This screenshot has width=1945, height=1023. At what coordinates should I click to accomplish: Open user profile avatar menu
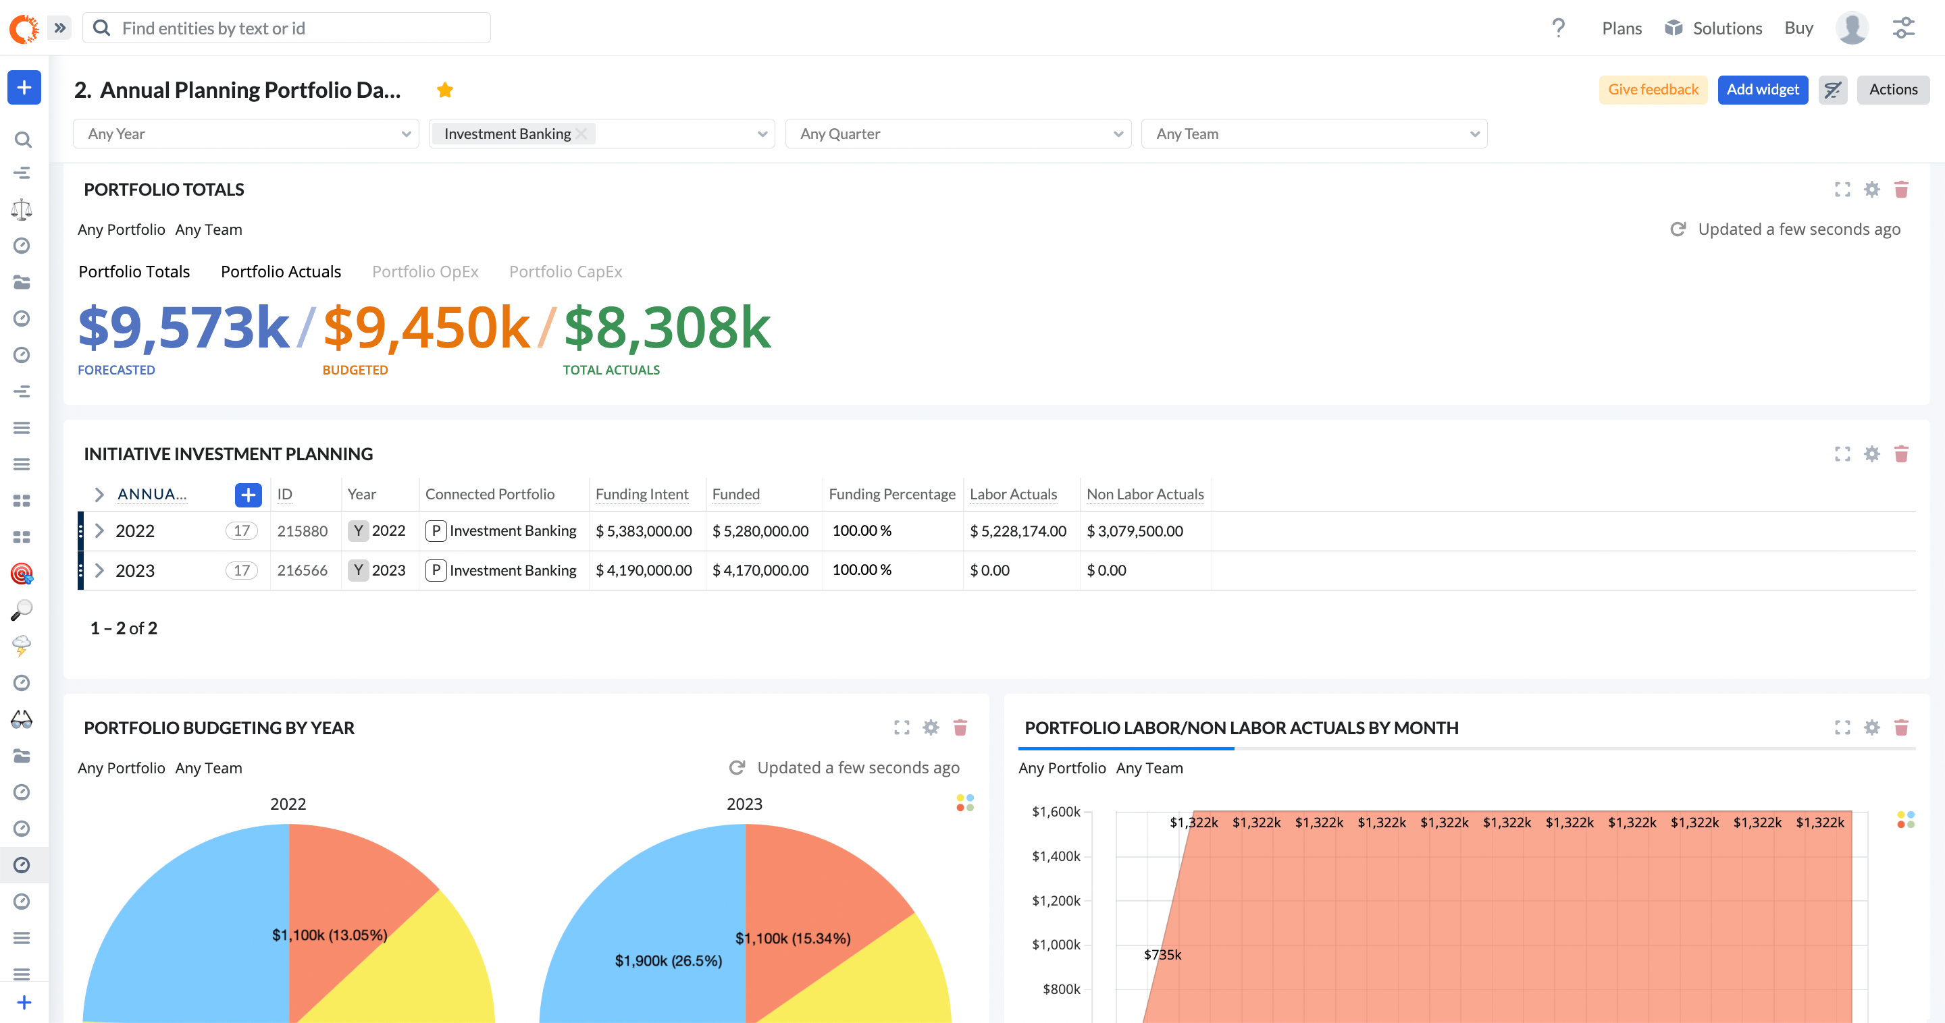(x=1852, y=28)
